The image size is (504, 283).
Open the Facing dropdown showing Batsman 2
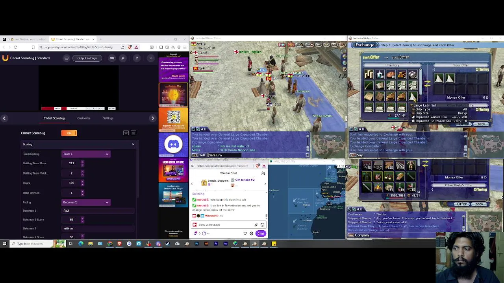[86, 202]
